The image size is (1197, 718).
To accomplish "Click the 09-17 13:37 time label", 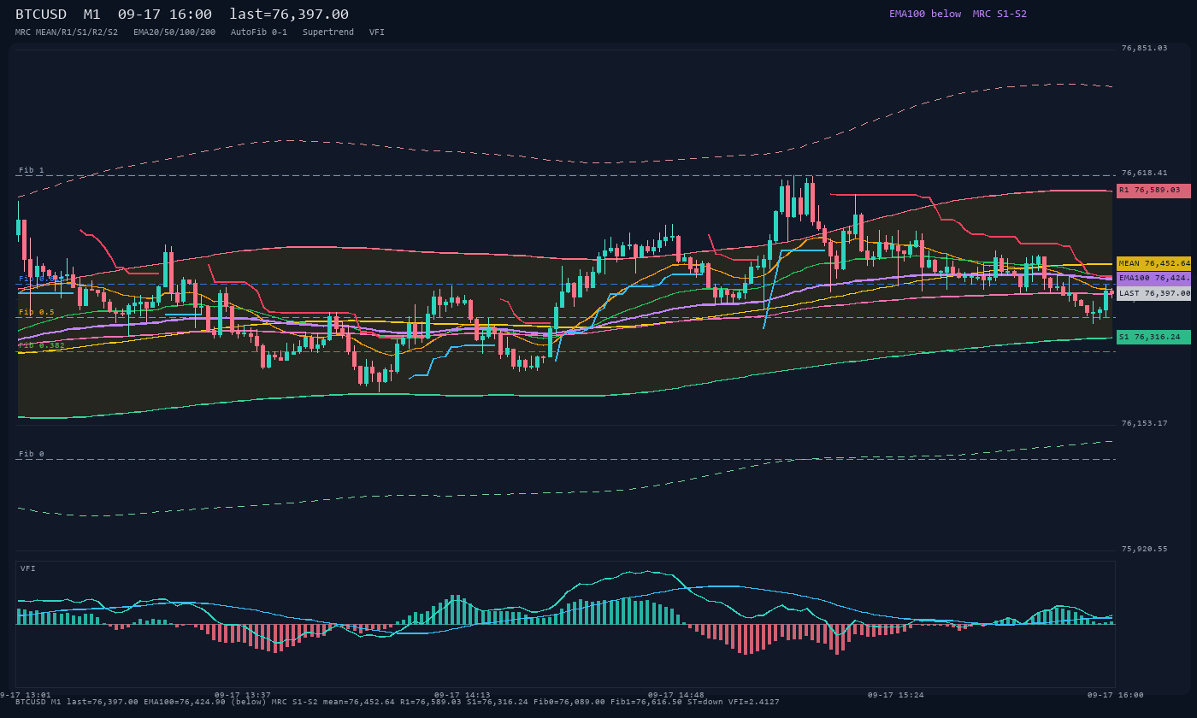I will point(243,695).
